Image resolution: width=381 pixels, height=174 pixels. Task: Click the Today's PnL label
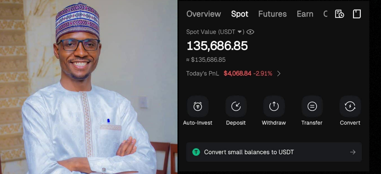(x=202, y=73)
